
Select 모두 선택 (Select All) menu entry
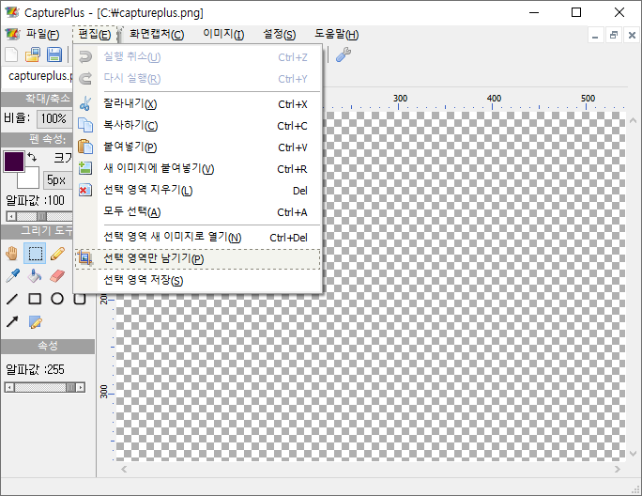[131, 211]
